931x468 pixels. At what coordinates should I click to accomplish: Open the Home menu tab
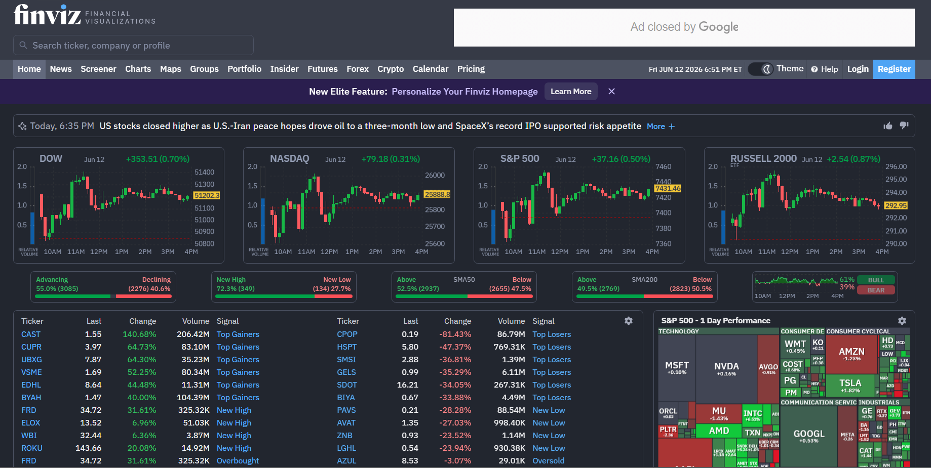pos(29,69)
